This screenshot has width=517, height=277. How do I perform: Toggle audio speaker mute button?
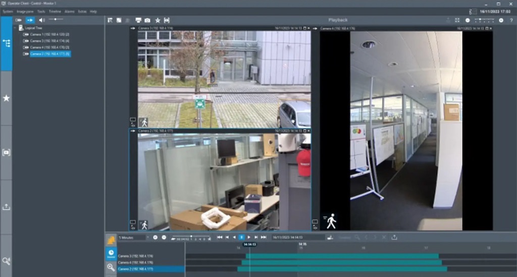click(42, 20)
